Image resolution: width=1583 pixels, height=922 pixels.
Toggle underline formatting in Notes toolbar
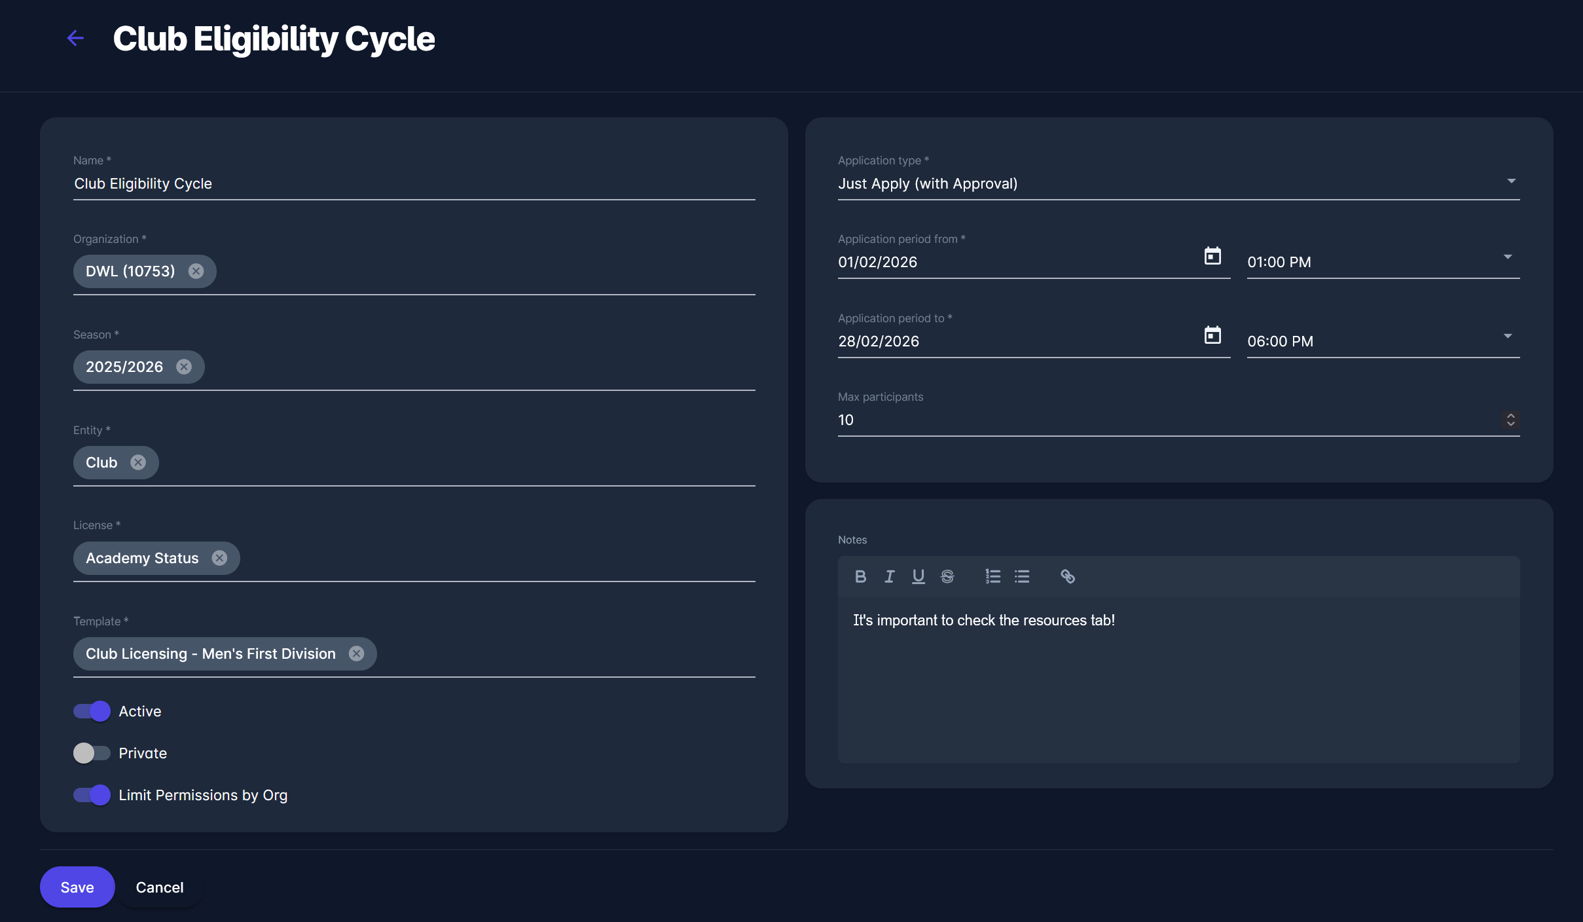918,576
